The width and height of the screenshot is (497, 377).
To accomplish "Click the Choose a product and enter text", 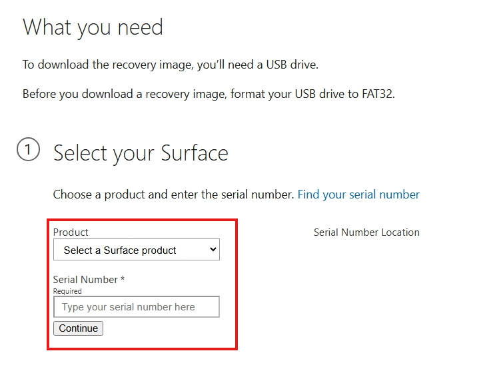I will (x=173, y=194).
